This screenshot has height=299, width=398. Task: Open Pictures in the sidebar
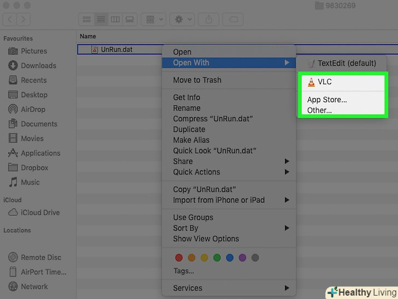28,51
